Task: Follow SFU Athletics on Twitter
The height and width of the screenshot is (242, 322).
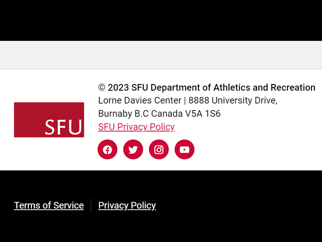Action: coord(133,149)
